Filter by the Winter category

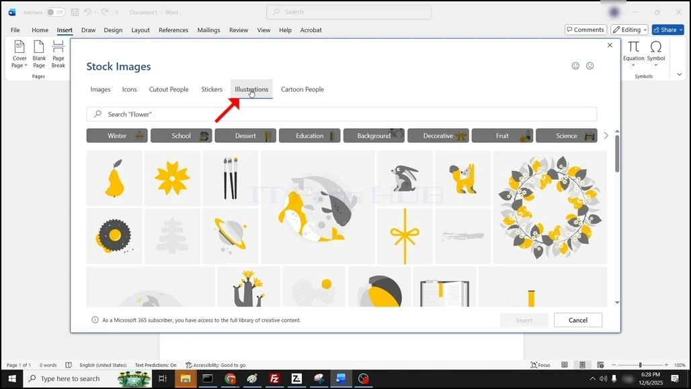tap(117, 135)
